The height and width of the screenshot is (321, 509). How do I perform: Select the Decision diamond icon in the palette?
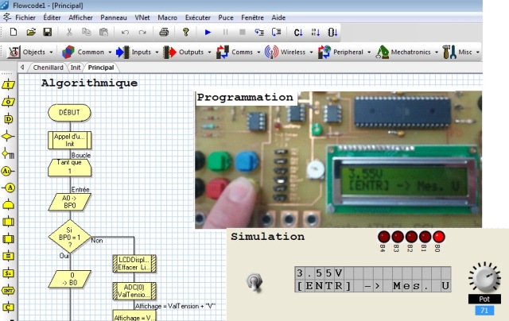coord(10,136)
